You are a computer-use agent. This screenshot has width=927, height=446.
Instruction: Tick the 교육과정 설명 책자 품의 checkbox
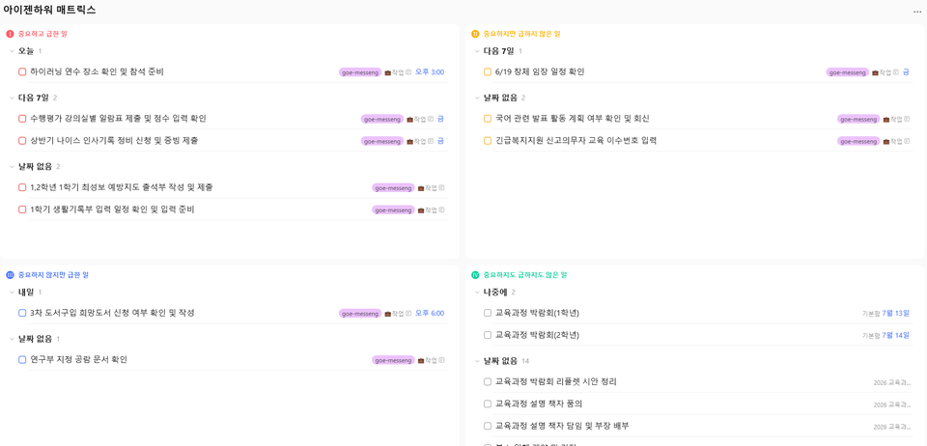pyautogui.click(x=488, y=404)
